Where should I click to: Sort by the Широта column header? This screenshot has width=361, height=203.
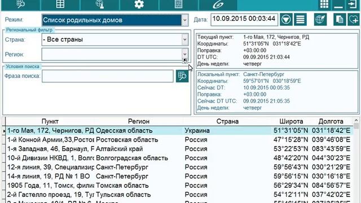(x=291, y=121)
